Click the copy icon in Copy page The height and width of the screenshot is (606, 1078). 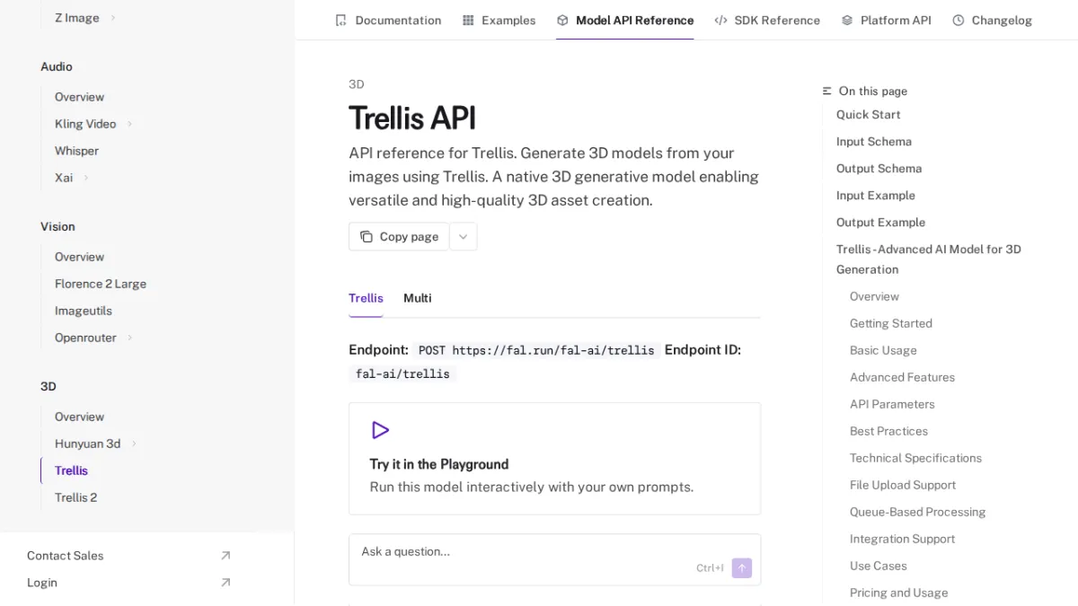click(x=367, y=237)
